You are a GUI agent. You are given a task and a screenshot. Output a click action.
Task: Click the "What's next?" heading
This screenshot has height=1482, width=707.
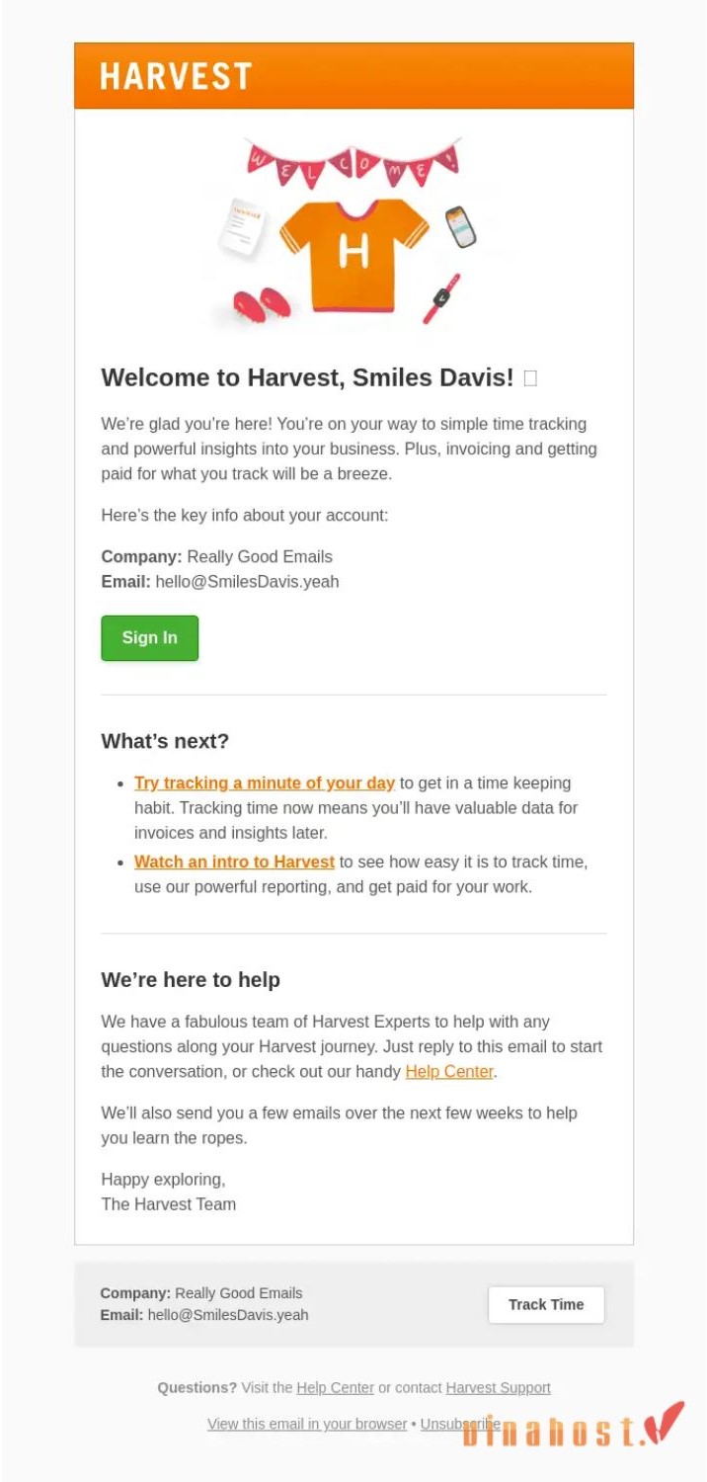(165, 741)
